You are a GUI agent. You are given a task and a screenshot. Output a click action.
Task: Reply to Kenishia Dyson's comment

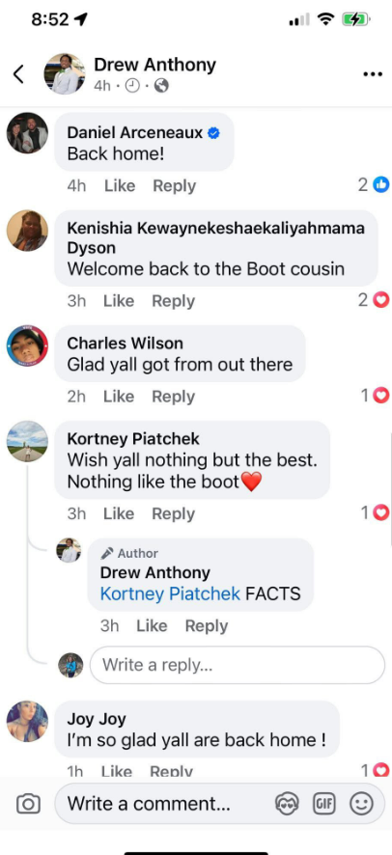[174, 301]
